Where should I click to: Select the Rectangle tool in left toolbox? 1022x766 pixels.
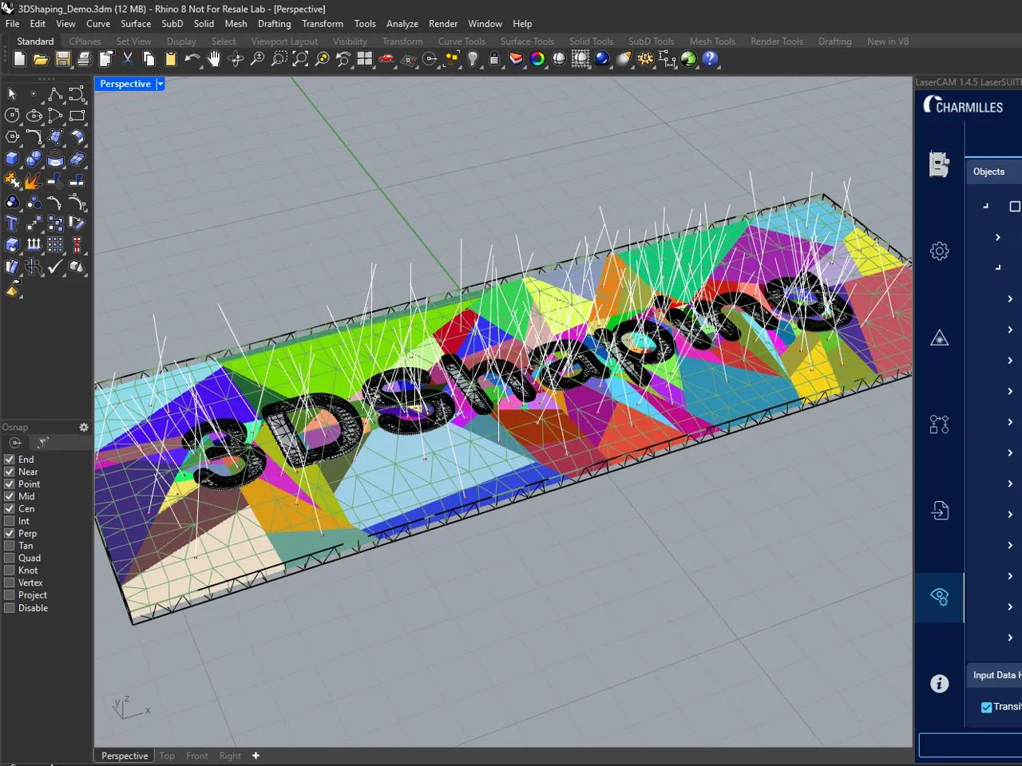(77, 116)
